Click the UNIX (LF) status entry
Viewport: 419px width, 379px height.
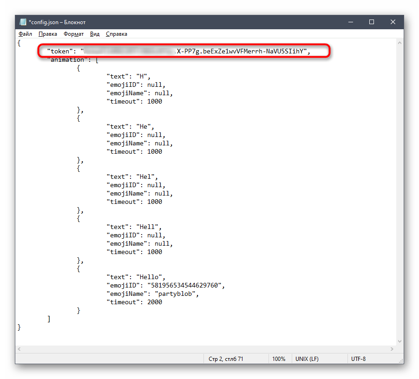click(307, 359)
